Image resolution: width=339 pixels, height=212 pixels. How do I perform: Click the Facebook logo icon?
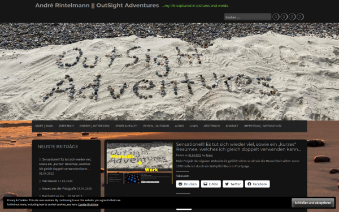[249, 184]
